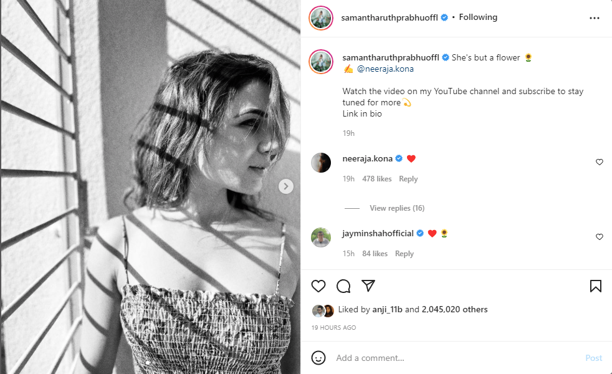Share the post with the paper plane icon
Viewport: 612px width, 374px height.
[x=368, y=285]
